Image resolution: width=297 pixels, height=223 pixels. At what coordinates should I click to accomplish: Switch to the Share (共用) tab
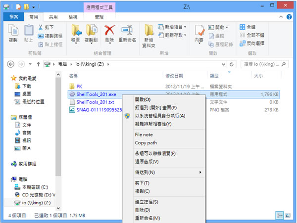pos(53,17)
